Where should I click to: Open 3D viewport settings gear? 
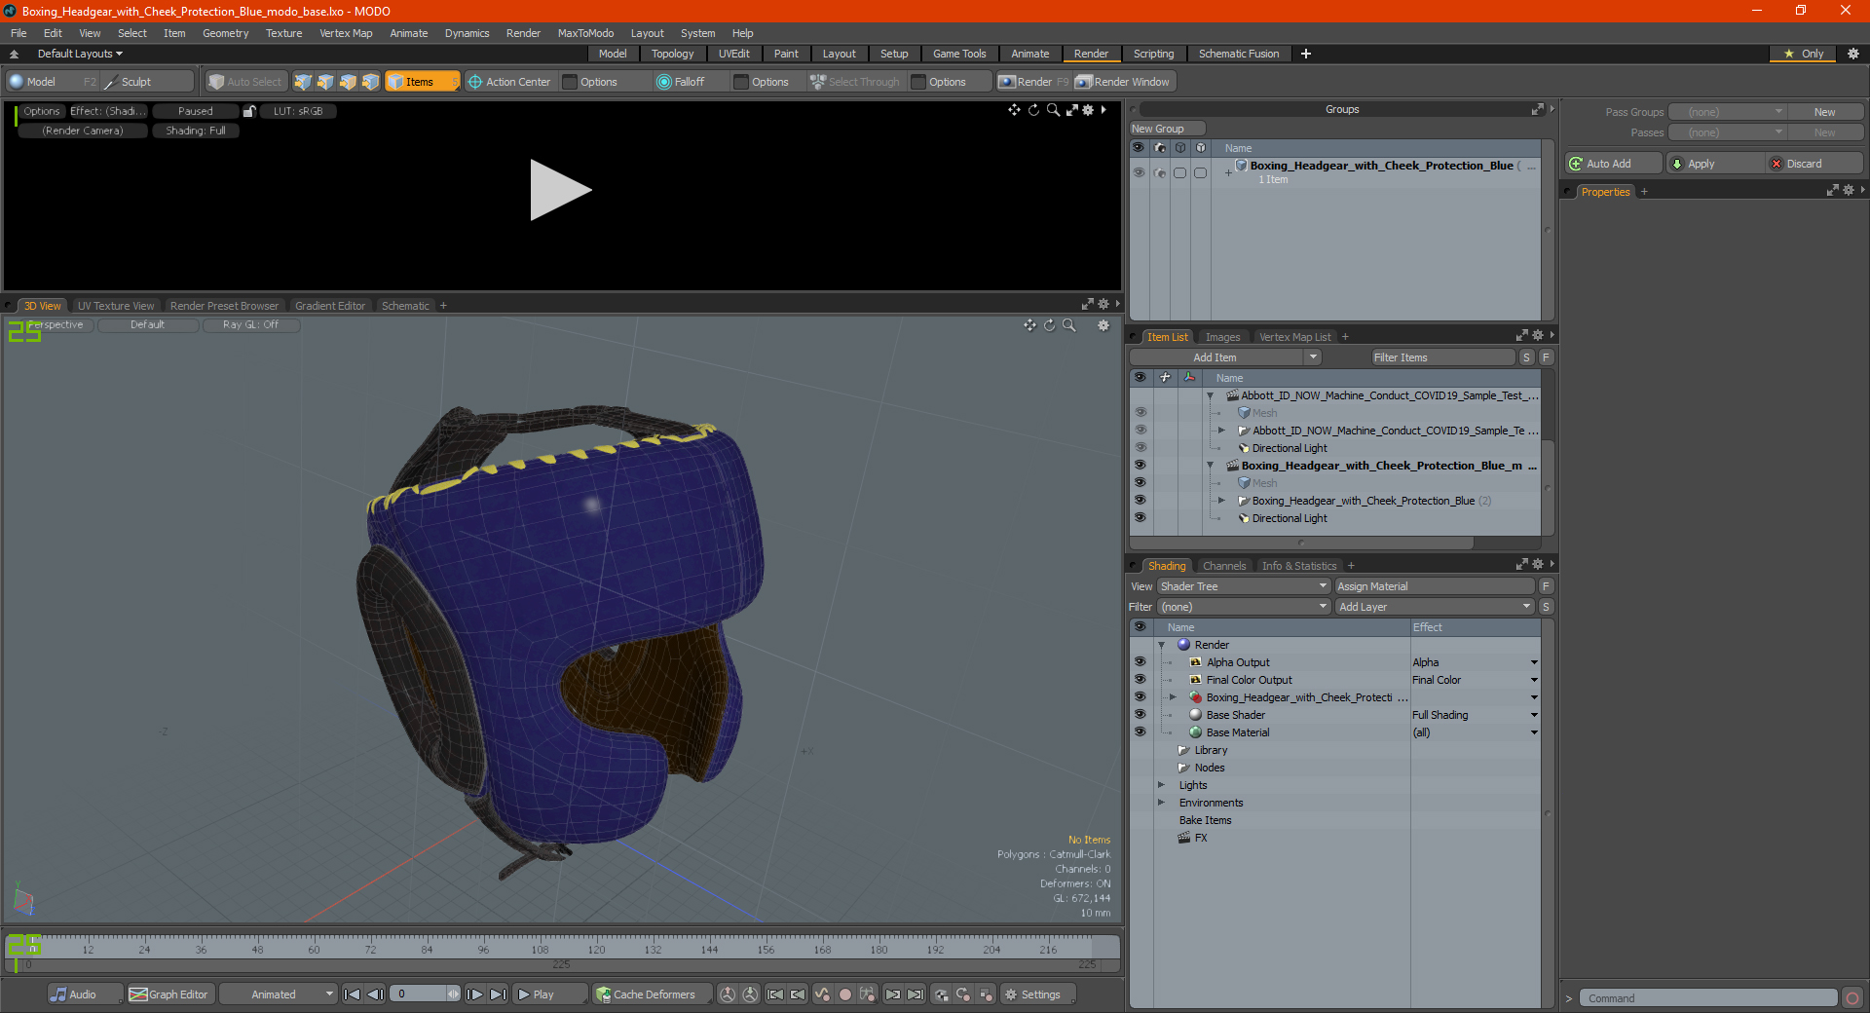point(1103,325)
